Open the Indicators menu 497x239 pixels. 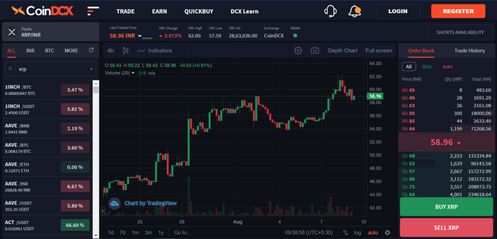click(x=155, y=51)
